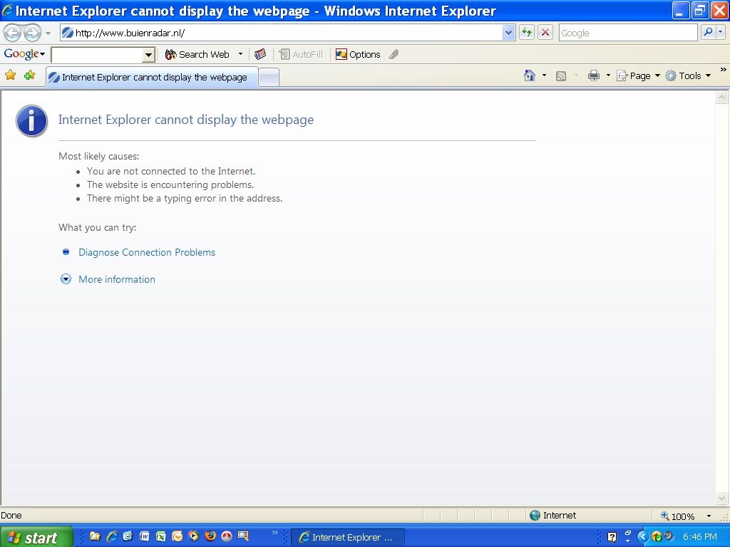730x547 pixels.
Task: Open the recent pages dropdown beside Forward
Action: pyautogui.click(x=48, y=33)
